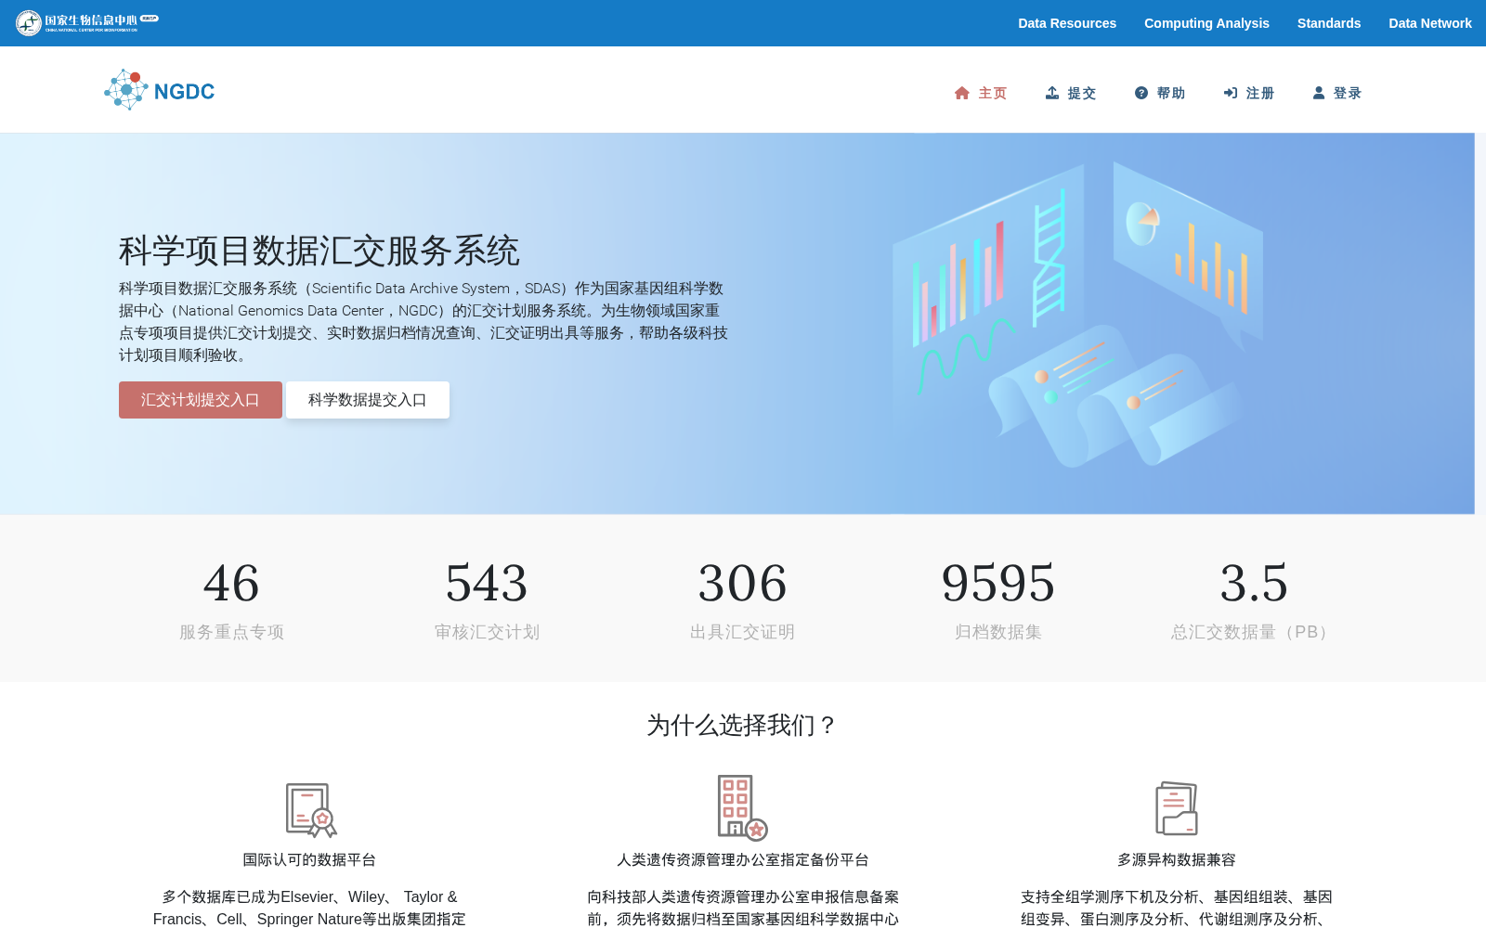Click the NGDC logo
Screen dimensions: 1486x928
160,90
